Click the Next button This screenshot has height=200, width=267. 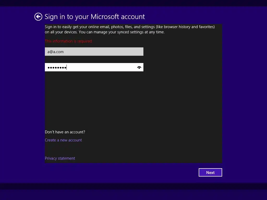[x=210, y=172]
